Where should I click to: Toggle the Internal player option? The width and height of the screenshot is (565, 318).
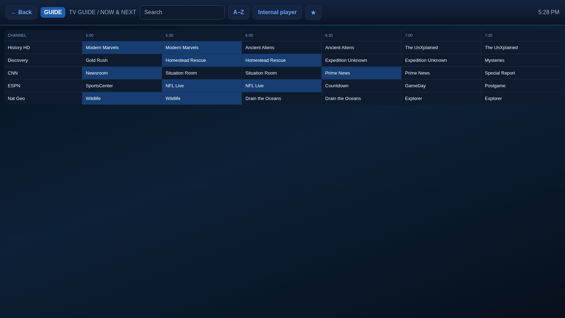(277, 12)
